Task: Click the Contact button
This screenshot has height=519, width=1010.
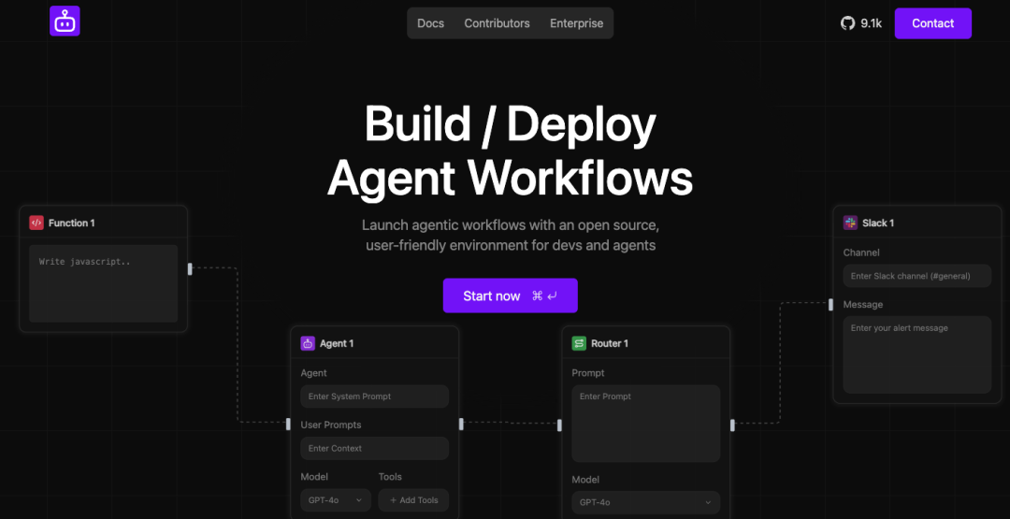Action: pyautogui.click(x=932, y=23)
